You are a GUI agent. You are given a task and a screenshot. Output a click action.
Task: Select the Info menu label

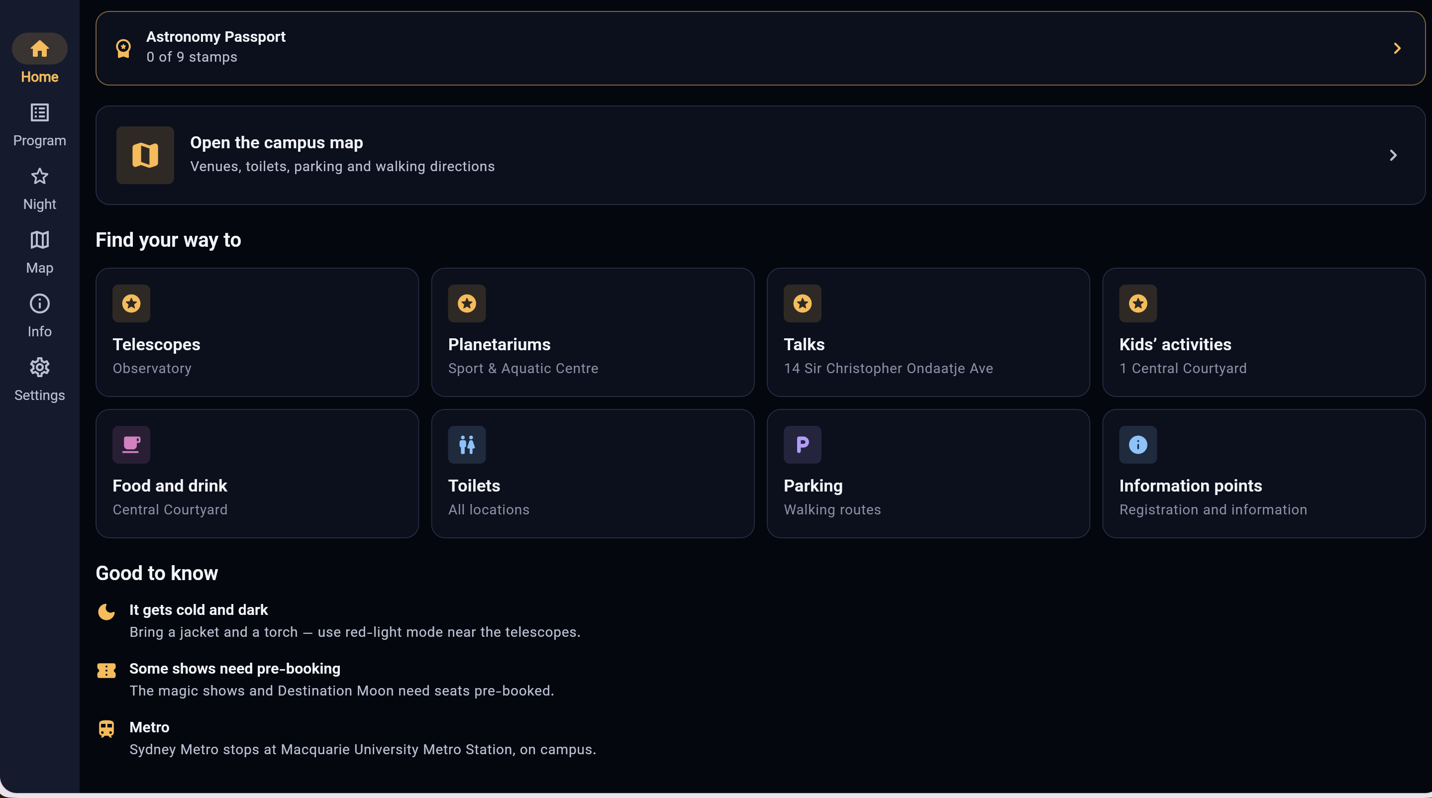click(x=39, y=332)
